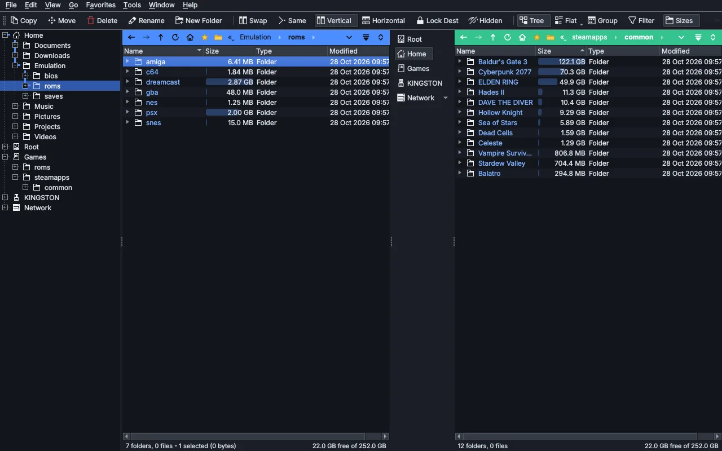Go up one level from the common pane
The height and width of the screenshot is (451, 722).
pyautogui.click(x=493, y=37)
